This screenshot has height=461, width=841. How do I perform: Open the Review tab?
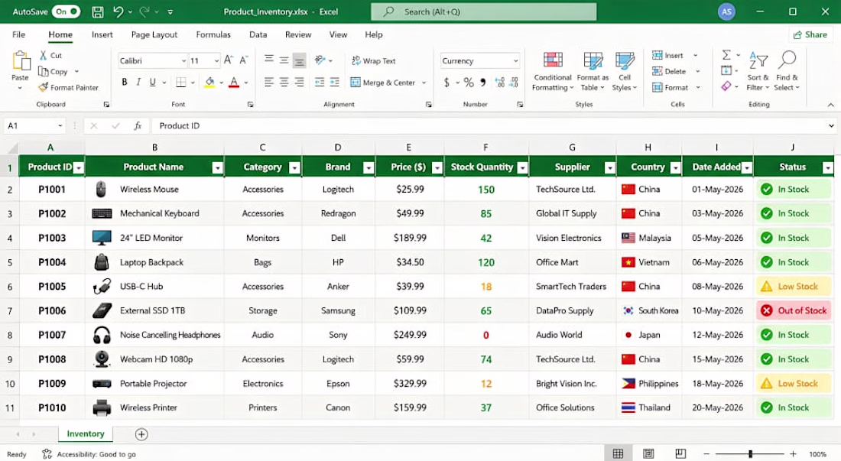pos(297,35)
